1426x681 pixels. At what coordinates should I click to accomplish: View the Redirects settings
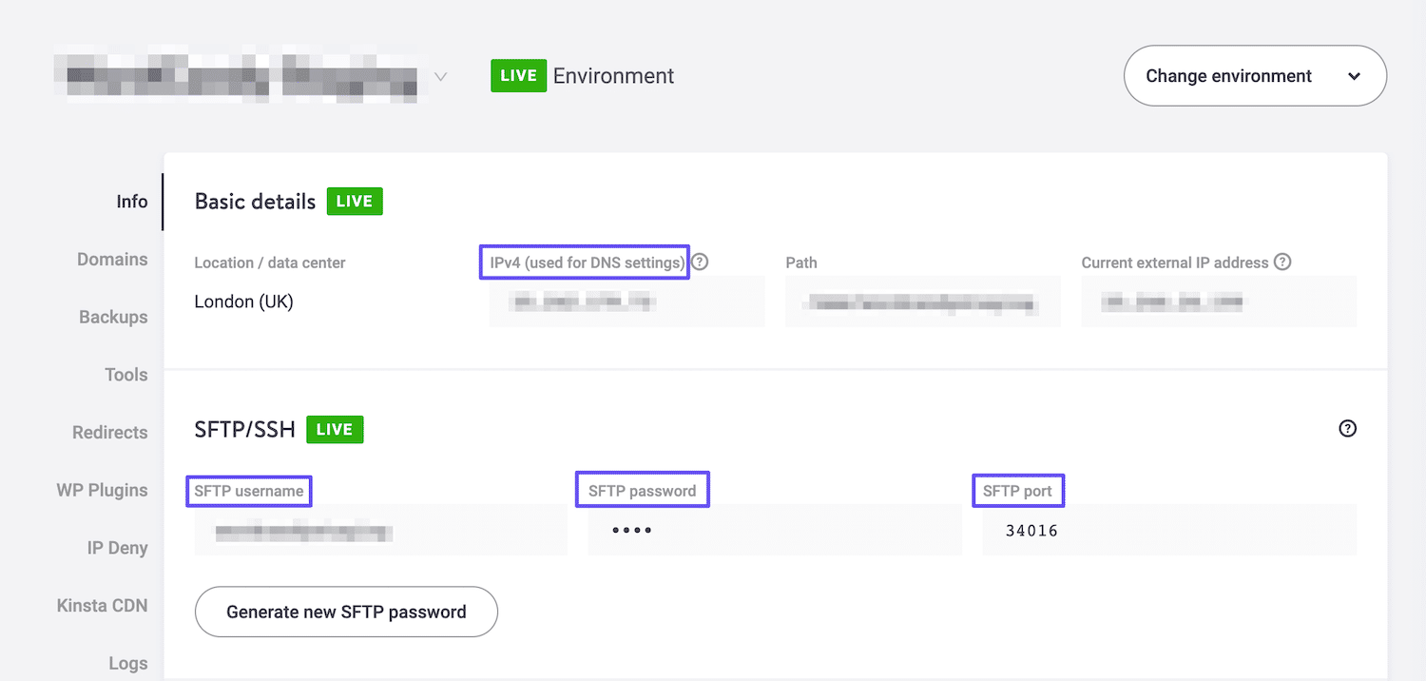click(x=109, y=432)
